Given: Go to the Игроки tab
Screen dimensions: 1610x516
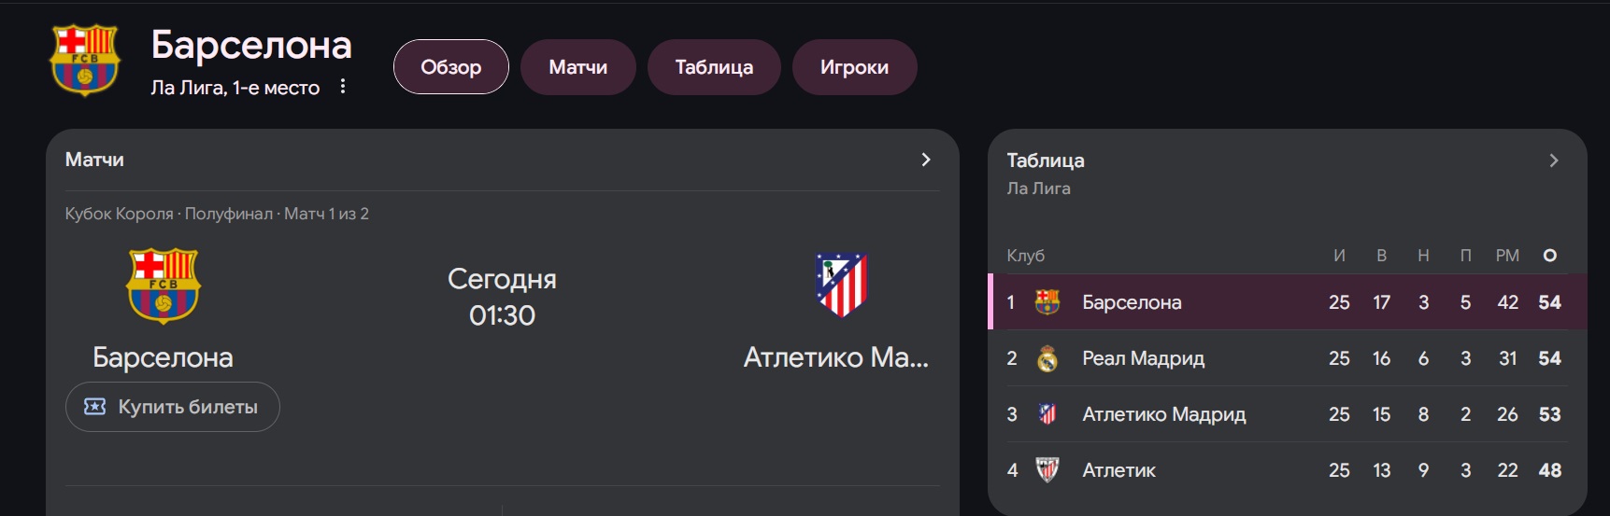Looking at the screenshot, I should coord(854,67).
